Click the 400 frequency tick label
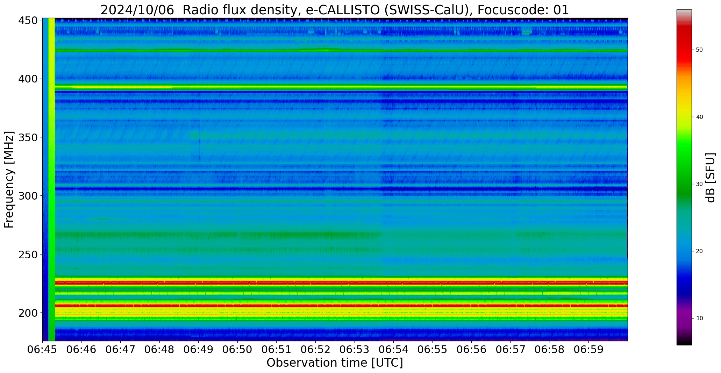 click(28, 79)
